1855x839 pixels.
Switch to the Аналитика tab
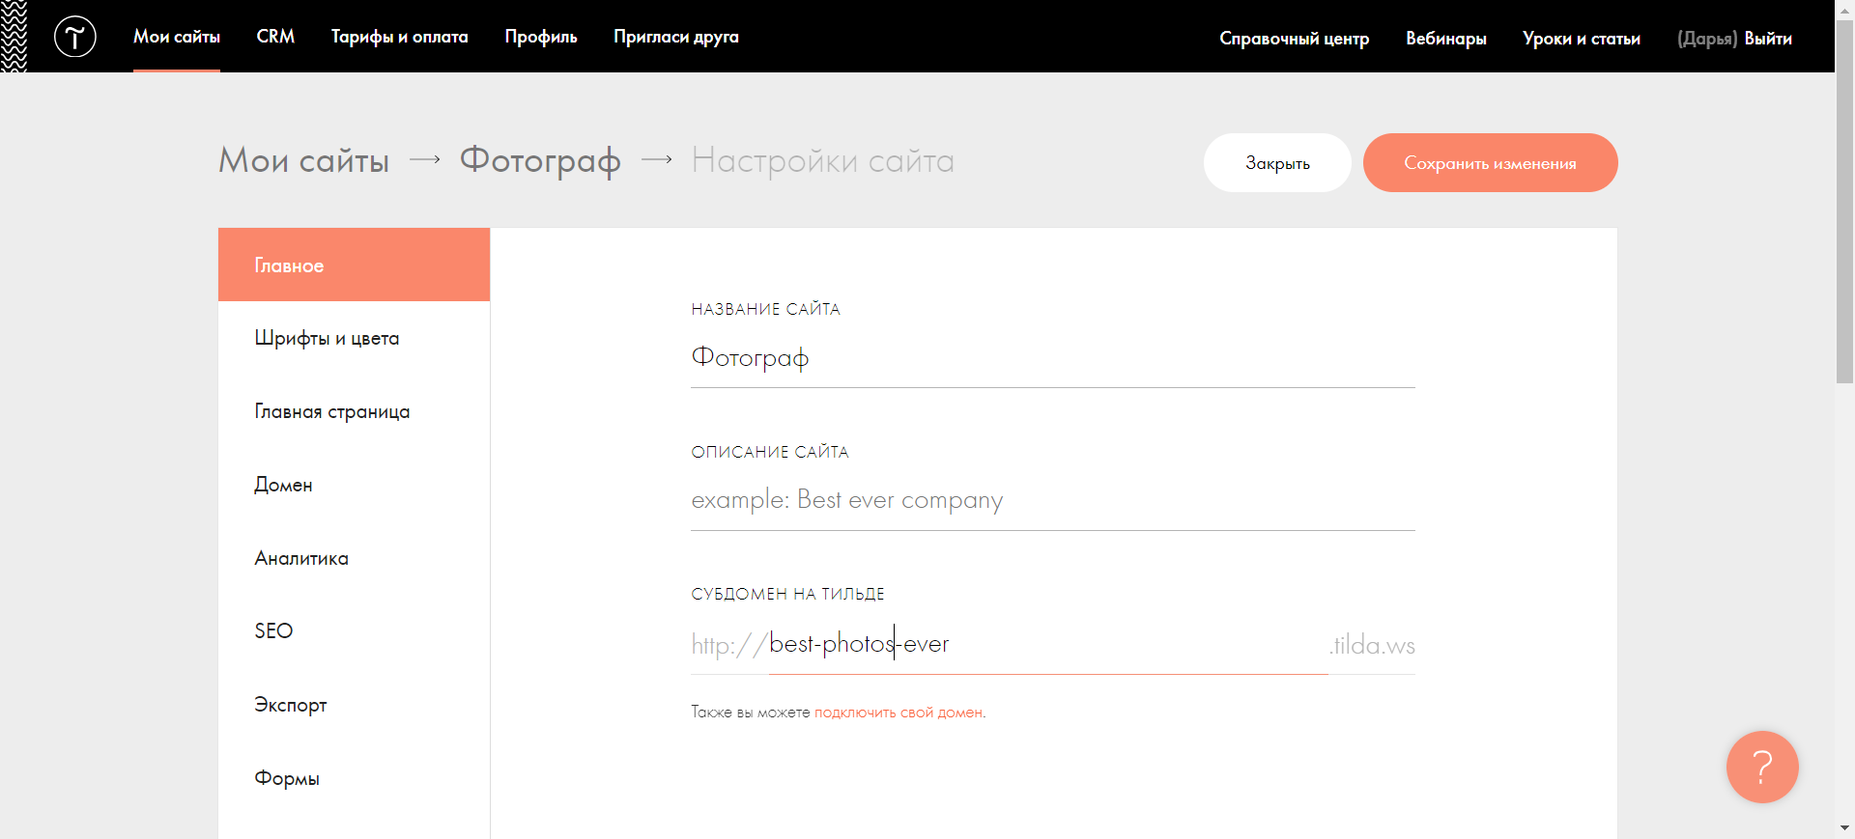(x=301, y=558)
